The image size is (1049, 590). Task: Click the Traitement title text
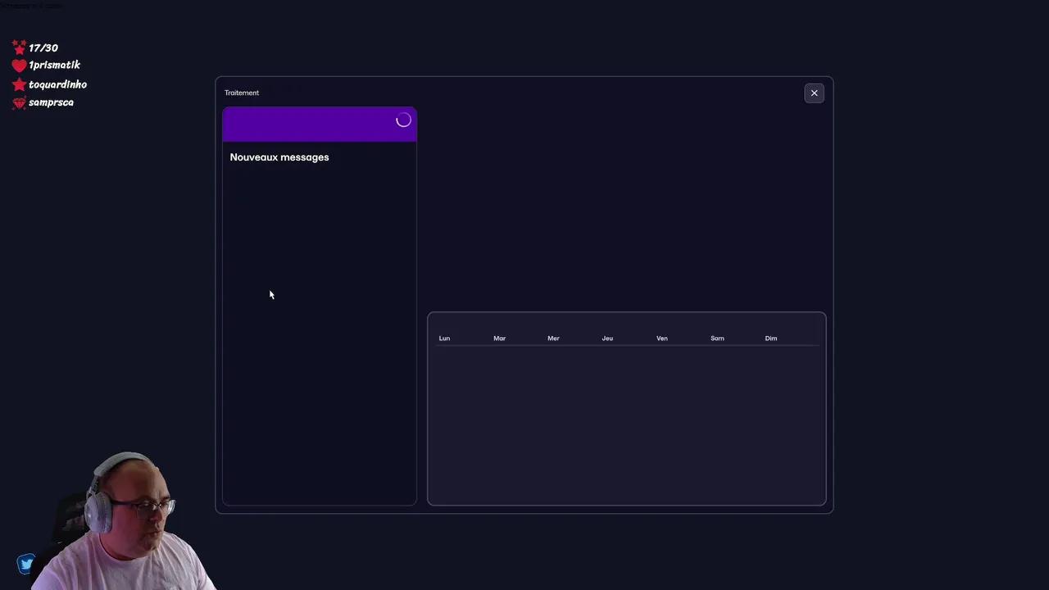click(x=242, y=93)
